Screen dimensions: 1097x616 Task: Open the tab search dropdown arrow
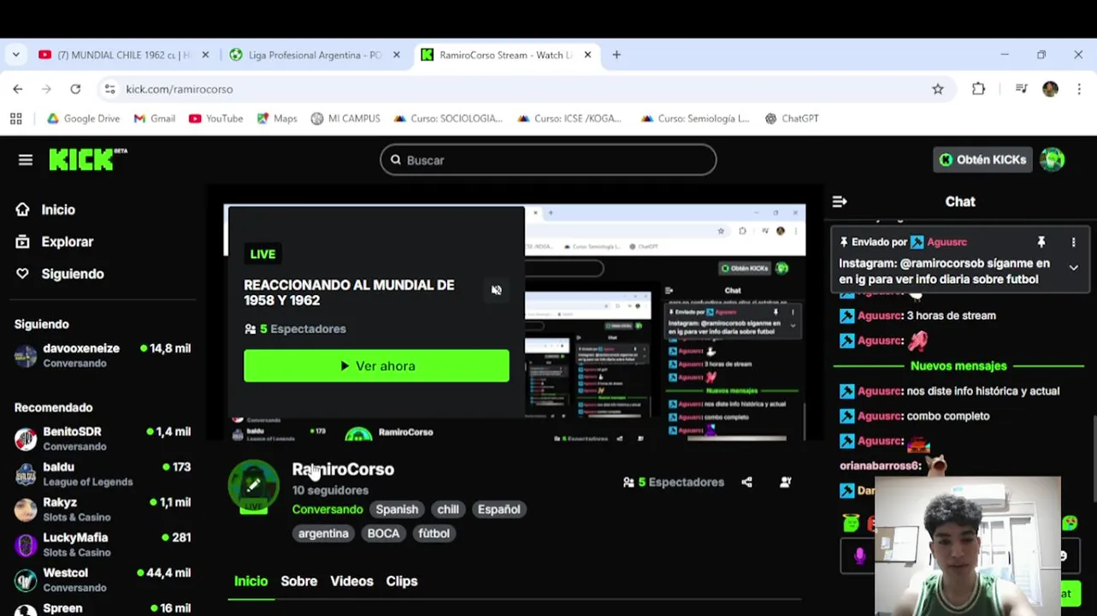tap(15, 55)
